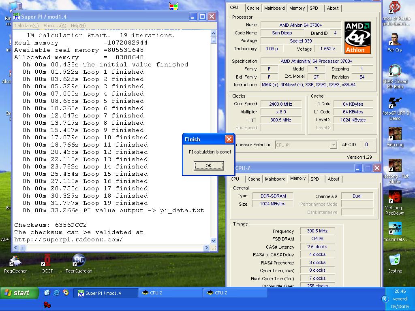Click the CAS# Latency 2.5 clocks value

coord(317,247)
